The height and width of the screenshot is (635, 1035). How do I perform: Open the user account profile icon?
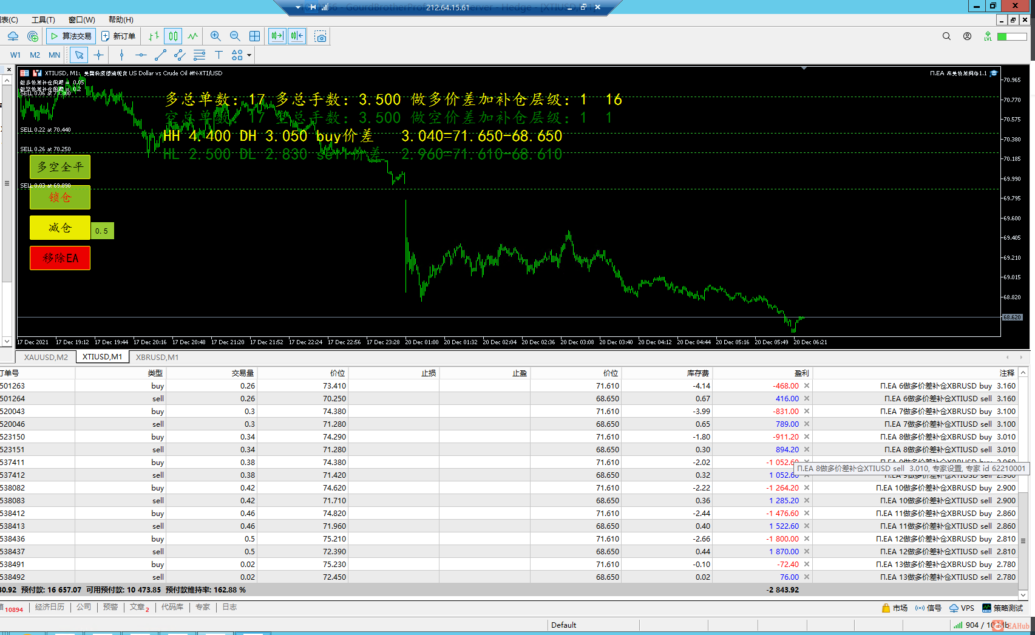click(x=967, y=36)
